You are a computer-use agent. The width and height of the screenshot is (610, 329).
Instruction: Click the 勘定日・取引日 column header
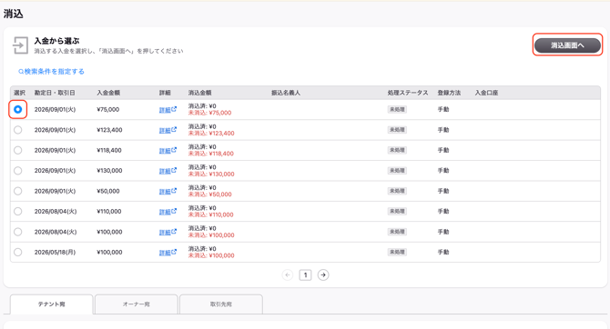click(x=55, y=93)
